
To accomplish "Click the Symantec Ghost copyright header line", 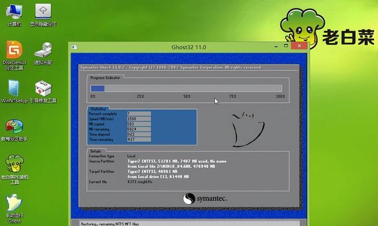I will pos(171,67).
